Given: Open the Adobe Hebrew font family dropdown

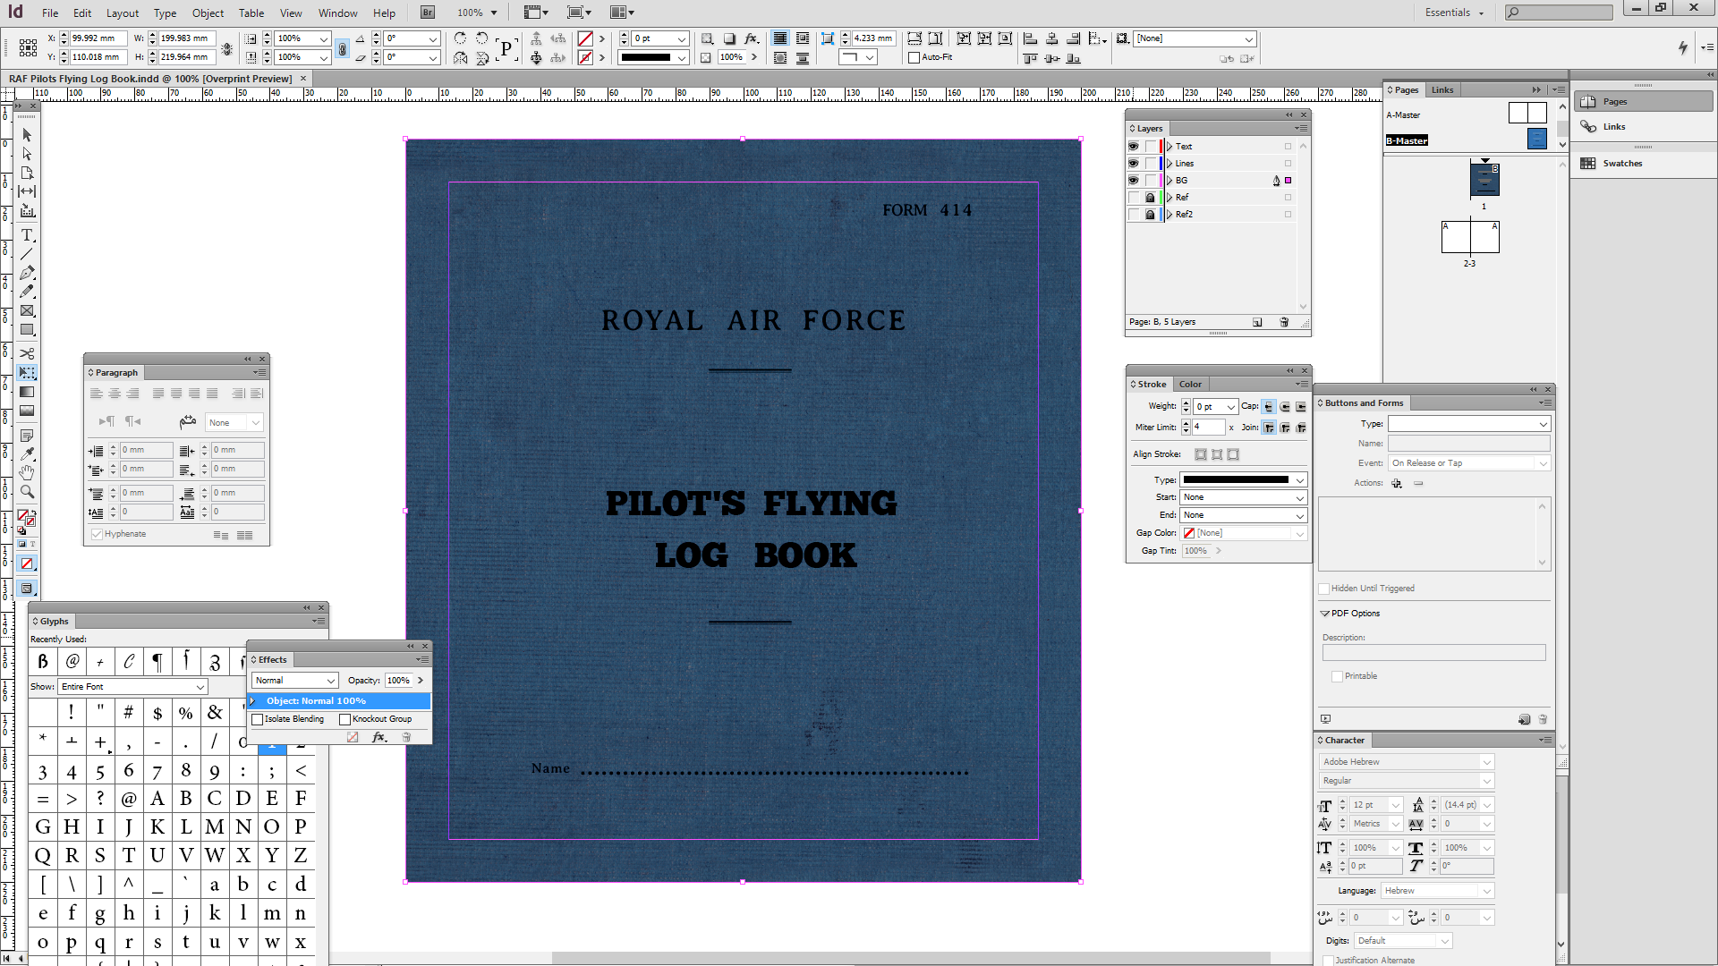Looking at the screenshot, I should (x=1407, y=762).
